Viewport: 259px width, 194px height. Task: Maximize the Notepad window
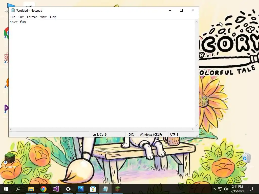181,10
